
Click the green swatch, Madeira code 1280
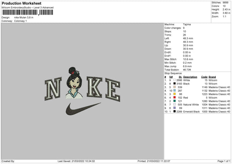point(175,101)
